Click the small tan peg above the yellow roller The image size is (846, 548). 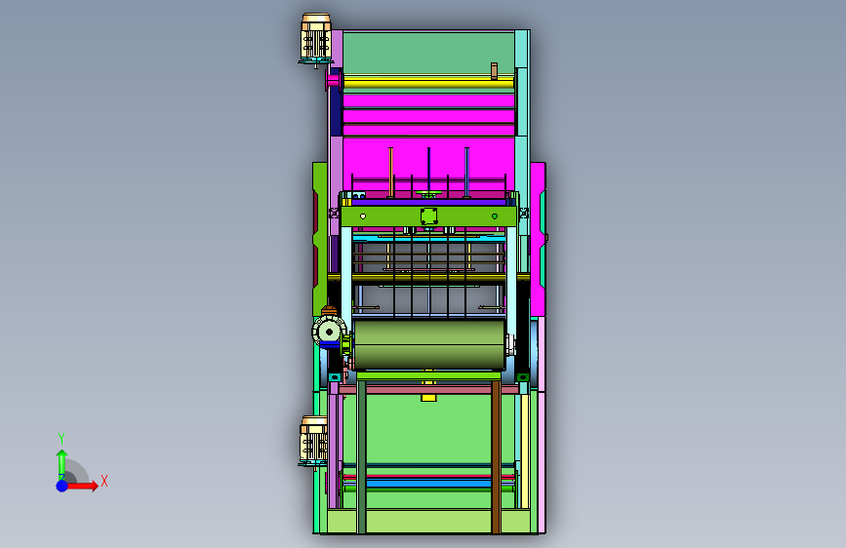[x=494, y=70]
